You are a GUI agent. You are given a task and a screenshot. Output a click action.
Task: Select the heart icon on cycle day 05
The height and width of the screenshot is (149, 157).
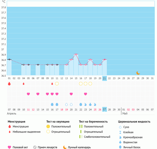(x=28, y=94)
